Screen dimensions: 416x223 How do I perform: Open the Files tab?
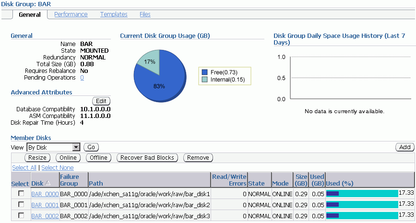(x=145, y=14)
